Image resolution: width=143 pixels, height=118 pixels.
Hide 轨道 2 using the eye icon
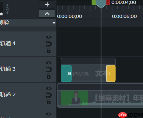pyautogui.click(x=48, y=88)
